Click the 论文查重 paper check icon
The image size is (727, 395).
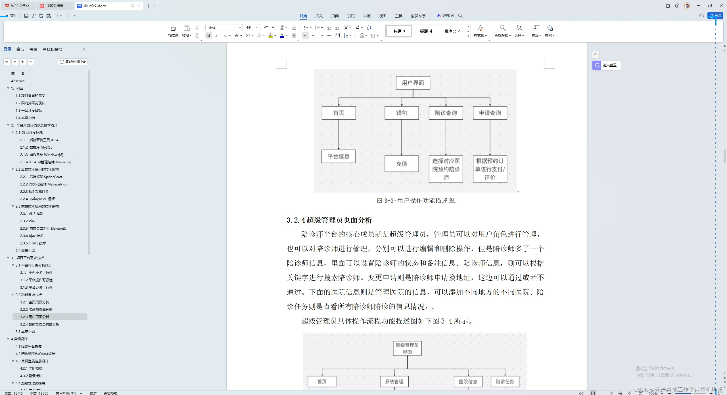pos(597,65)
